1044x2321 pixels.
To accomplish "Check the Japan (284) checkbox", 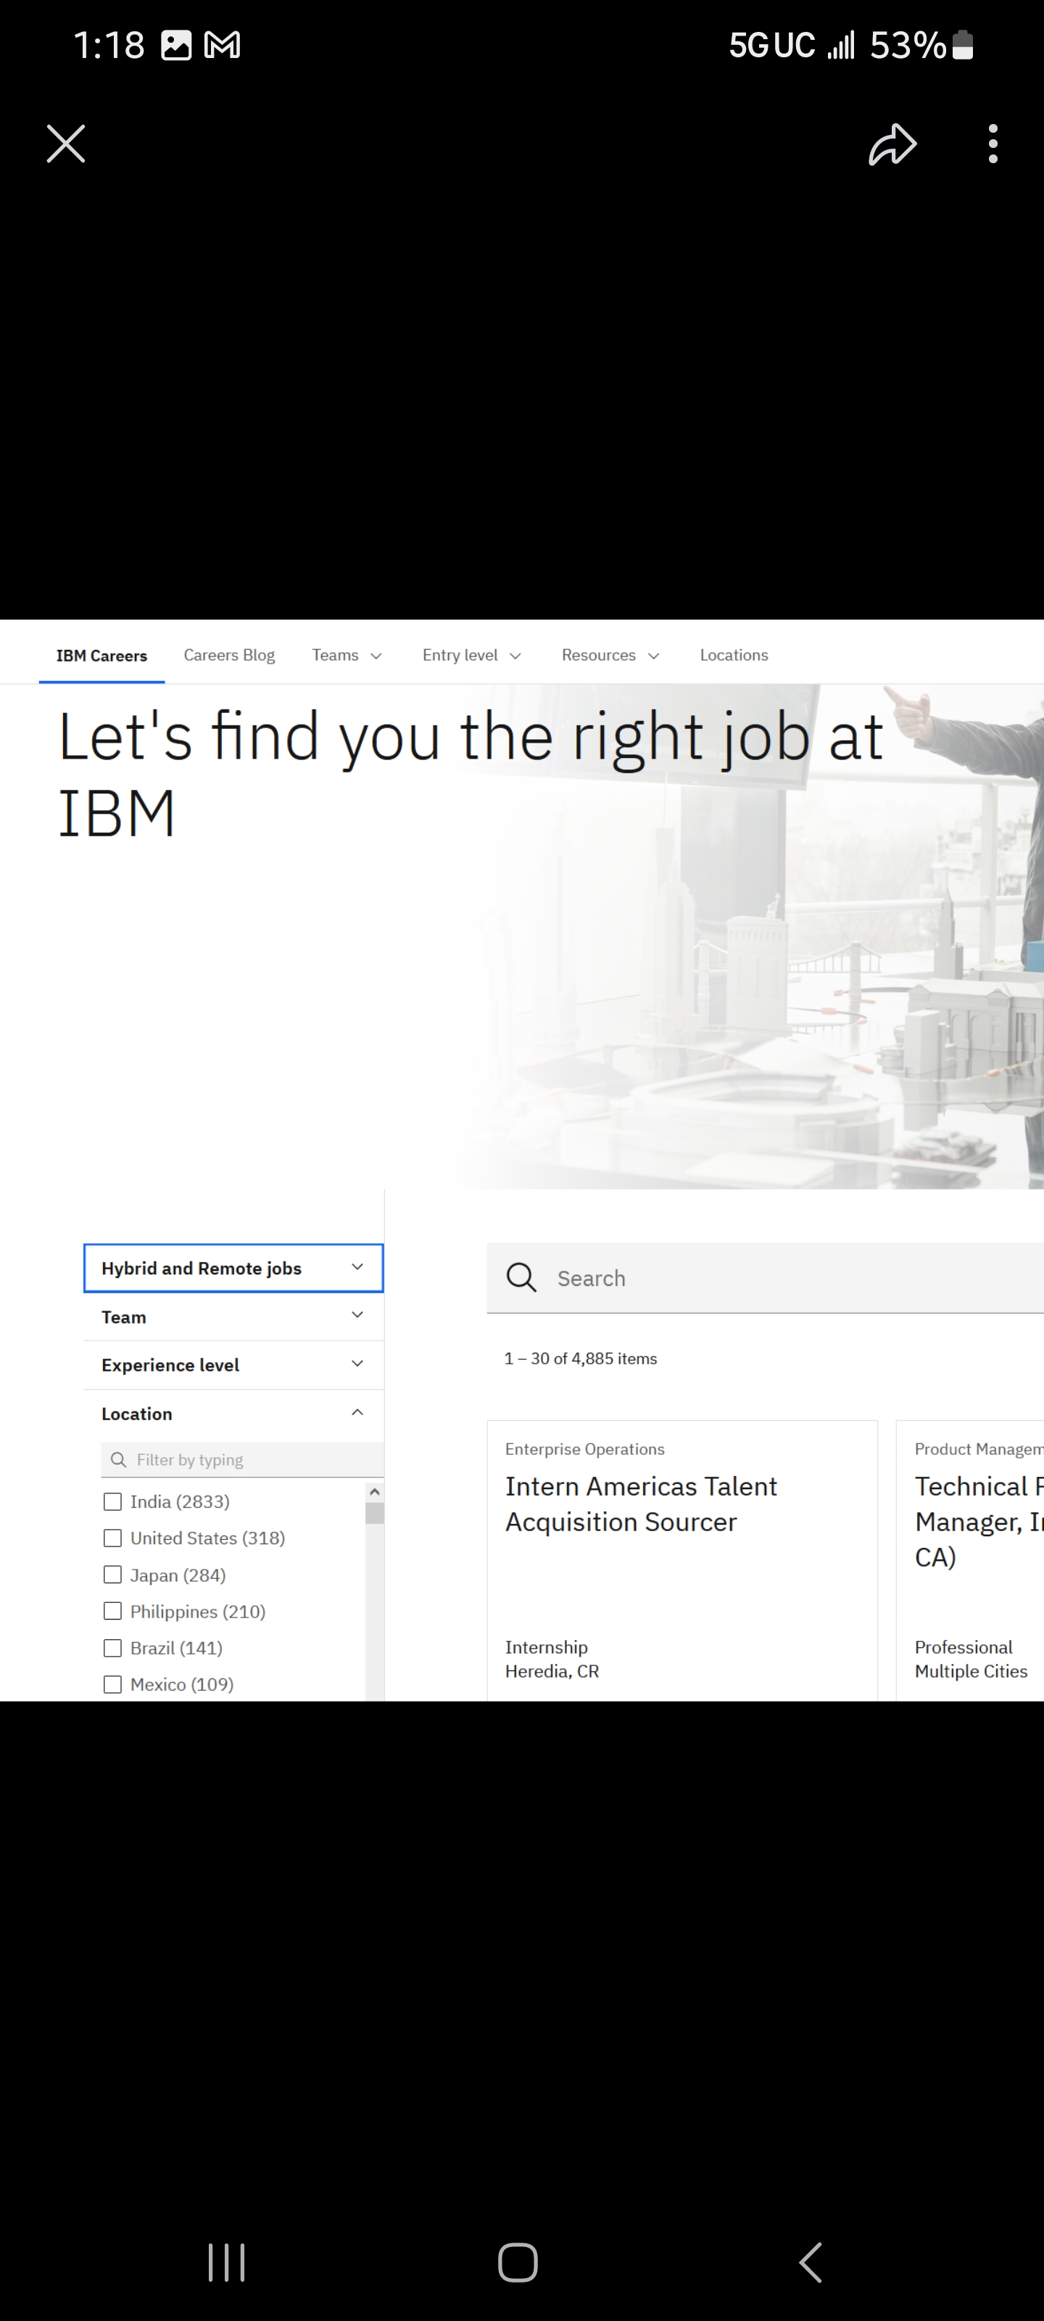I will [112, 1575].
